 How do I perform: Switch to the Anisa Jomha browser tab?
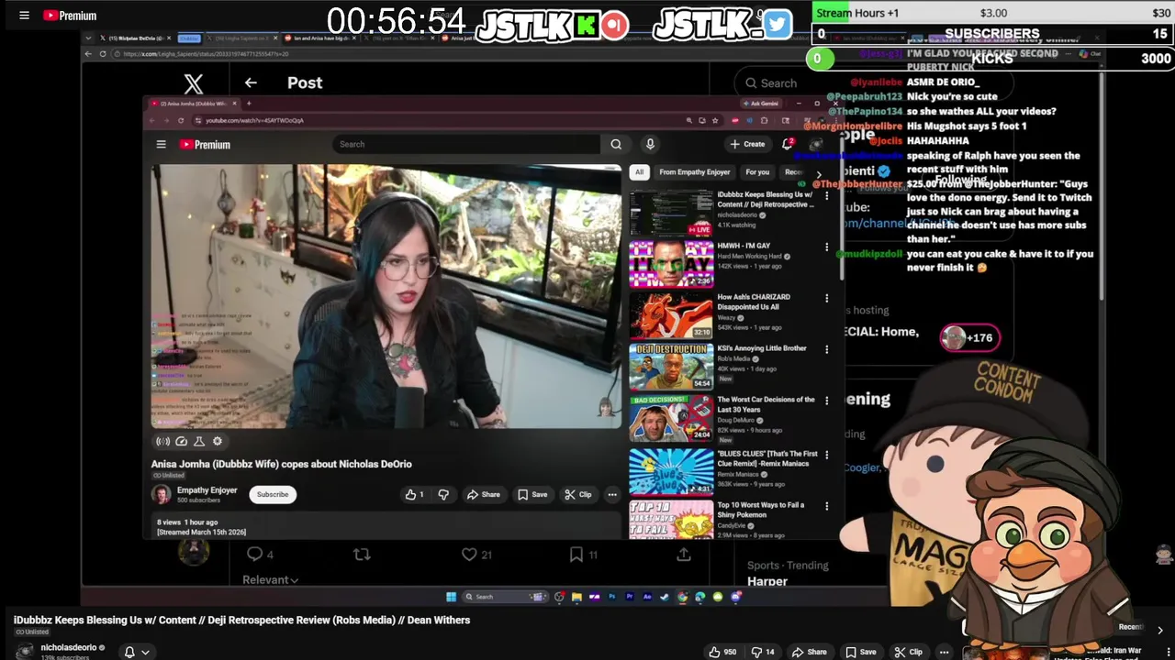[193, 104]
